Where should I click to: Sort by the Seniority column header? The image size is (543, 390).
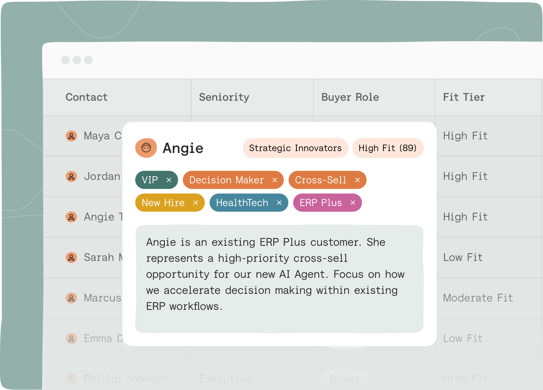224,97
